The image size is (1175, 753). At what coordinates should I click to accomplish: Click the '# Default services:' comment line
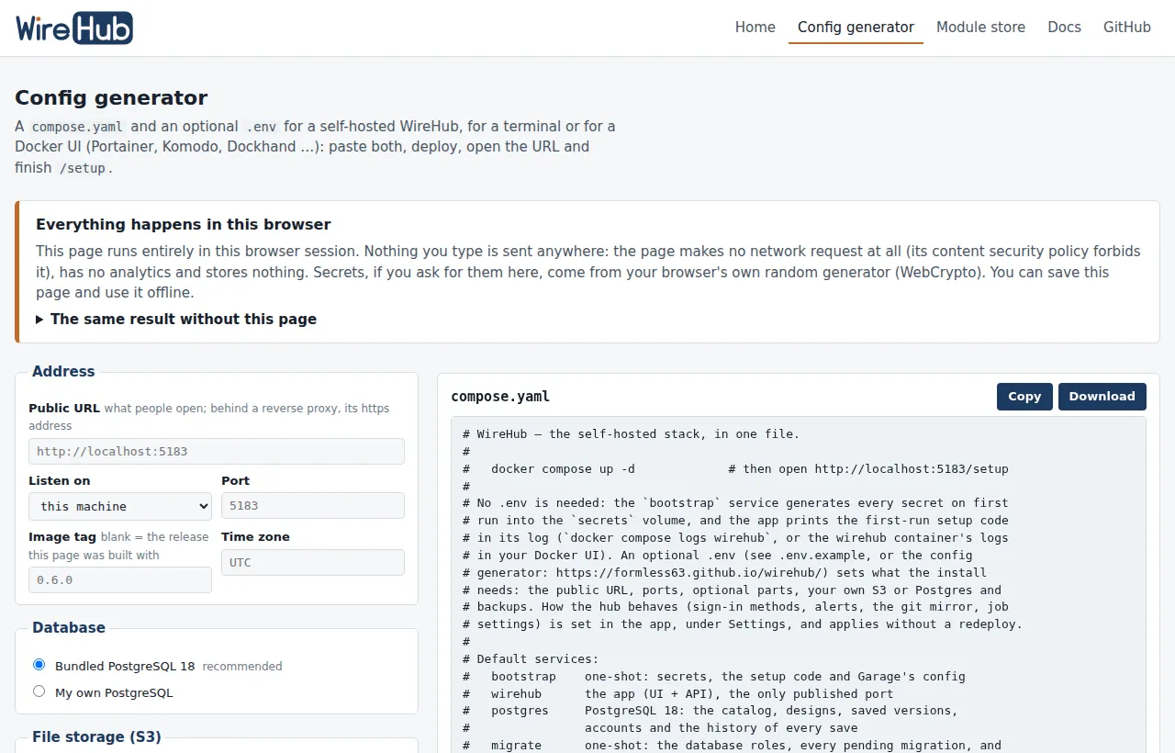[531, 658]
